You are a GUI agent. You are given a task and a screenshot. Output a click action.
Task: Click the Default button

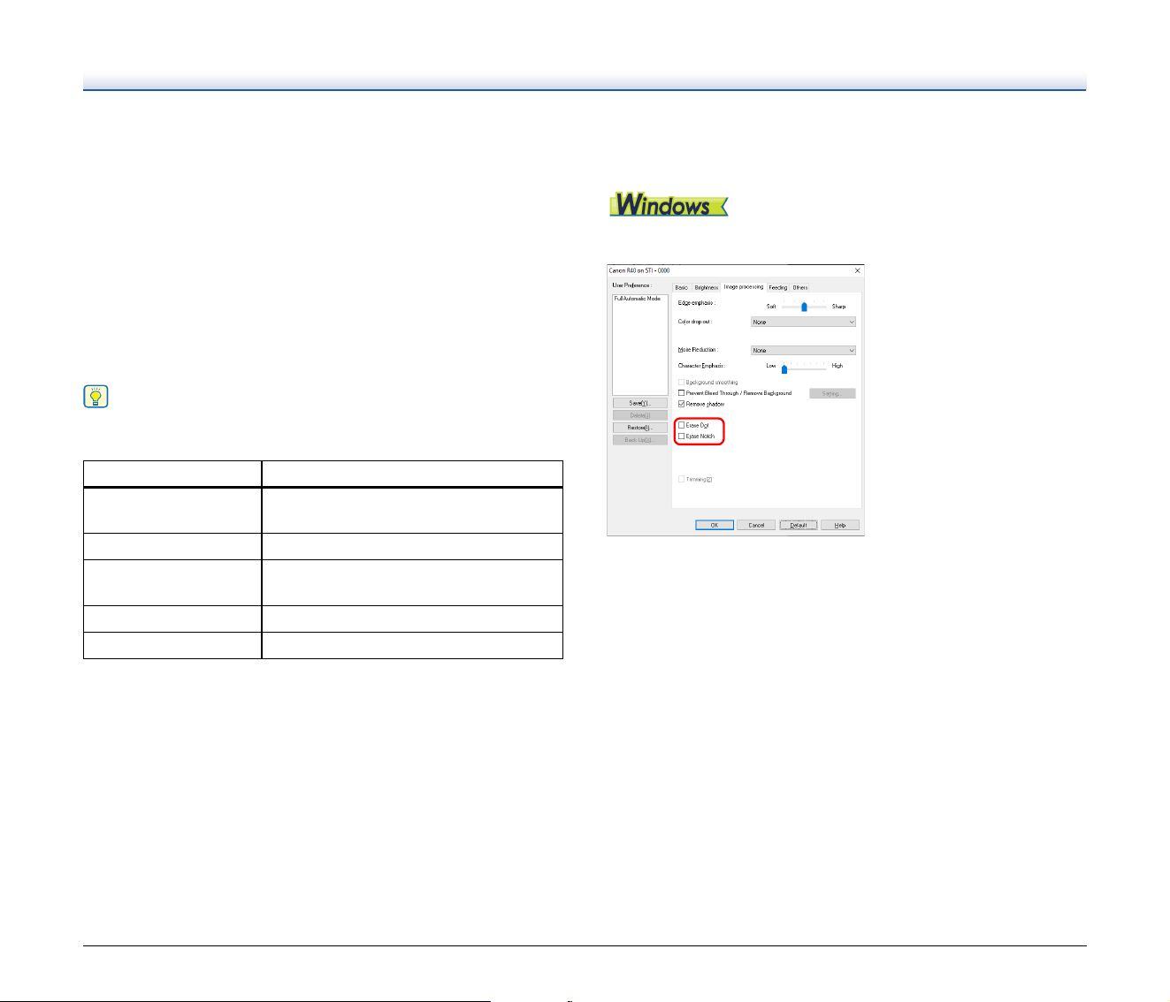[x=799, y=525]
